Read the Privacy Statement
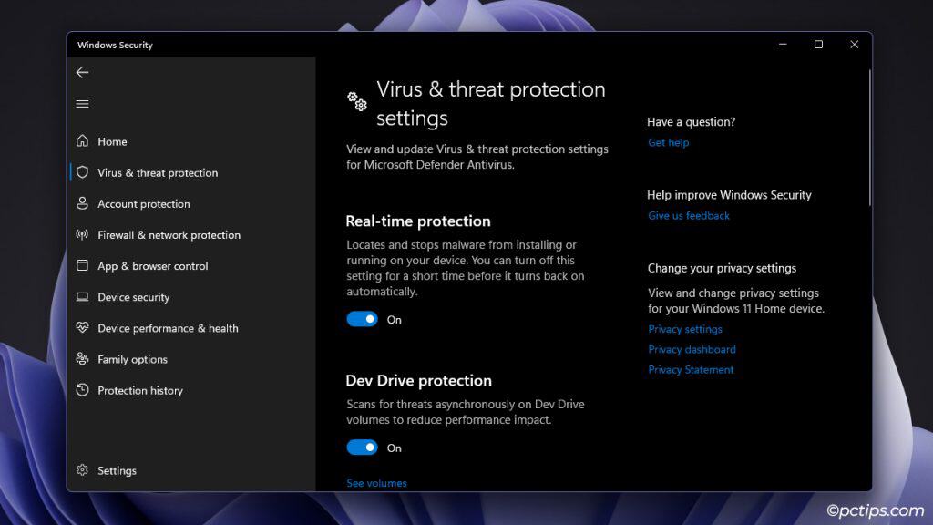 point(691,369)
